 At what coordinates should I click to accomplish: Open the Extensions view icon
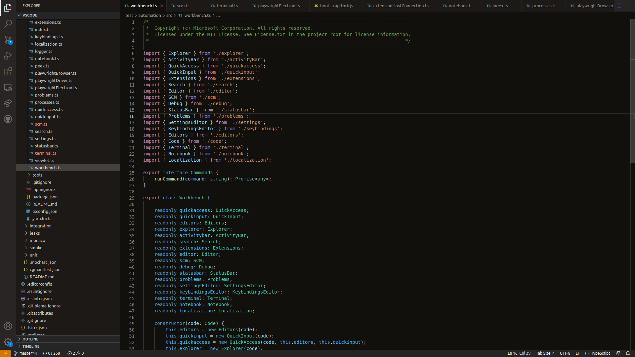tap(8, 71)
